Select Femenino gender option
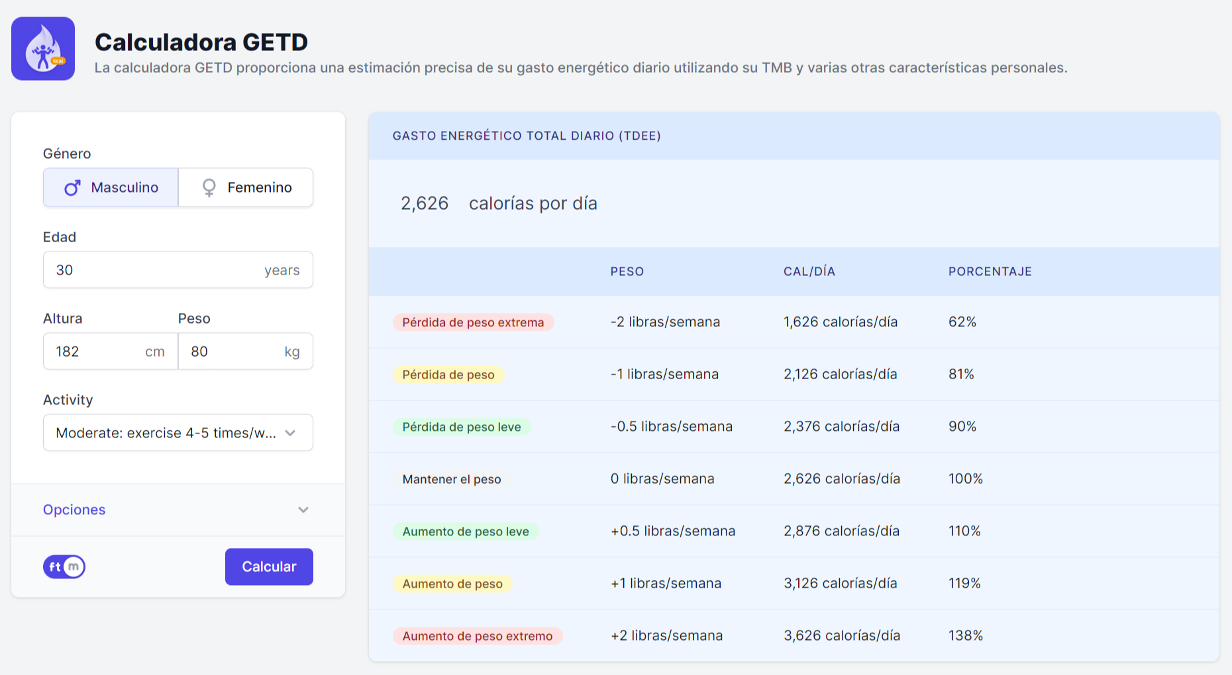The image size is (1232, 675). (246, 188)
